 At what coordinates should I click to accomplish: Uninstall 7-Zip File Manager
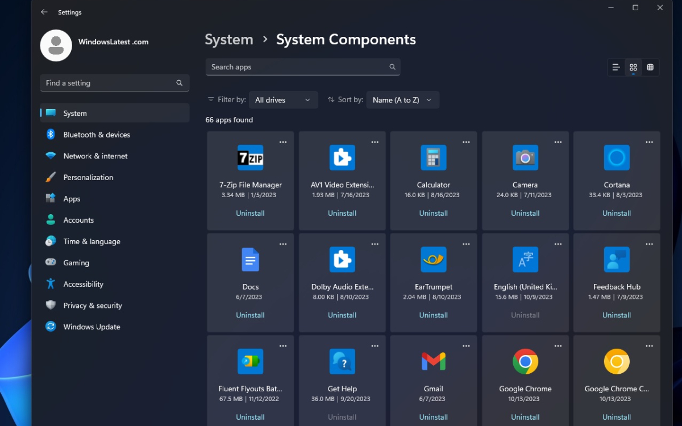250,213
